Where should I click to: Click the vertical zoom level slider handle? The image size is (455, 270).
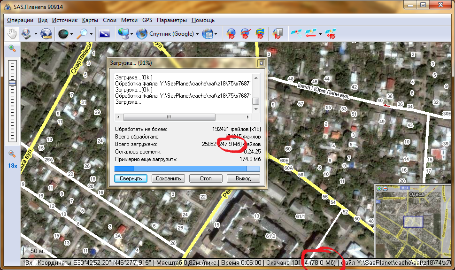pyautogui.click(x=12, y=83)
